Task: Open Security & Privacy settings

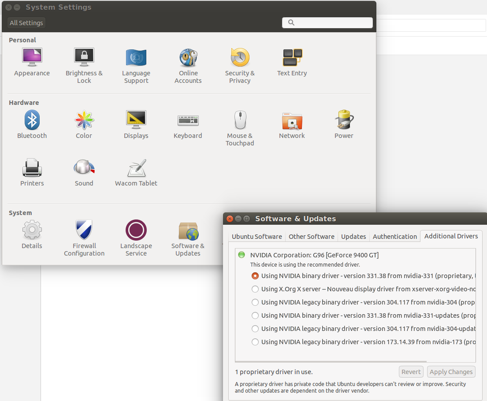Action: [x=240, y=66]
